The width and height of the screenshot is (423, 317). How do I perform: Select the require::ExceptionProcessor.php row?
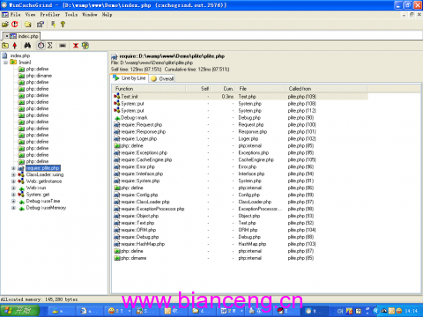(x=241, y=209)
